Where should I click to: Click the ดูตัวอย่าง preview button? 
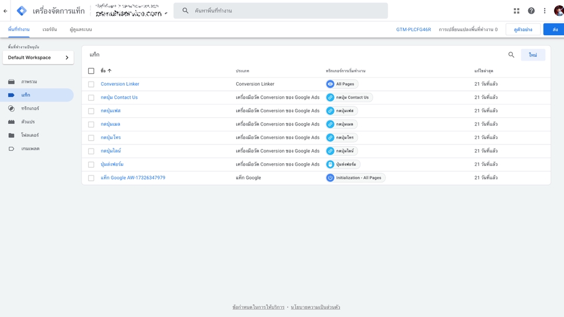[523, 29]
